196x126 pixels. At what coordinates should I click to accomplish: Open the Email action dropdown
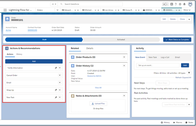(60, 83)
